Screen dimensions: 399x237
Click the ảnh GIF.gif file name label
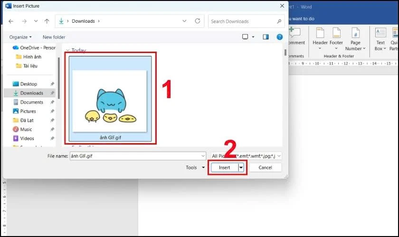coord(110,137)
